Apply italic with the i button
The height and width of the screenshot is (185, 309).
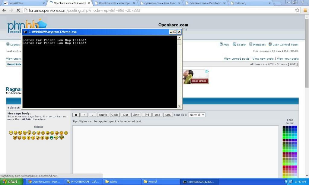point(84,115)
